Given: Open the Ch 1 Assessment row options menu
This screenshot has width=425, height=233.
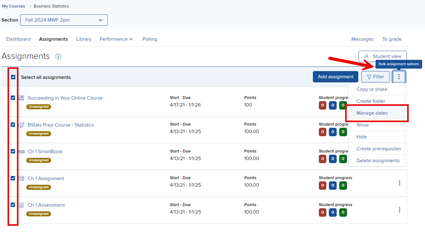Looking at the screenshot, I should coord(399,210).
